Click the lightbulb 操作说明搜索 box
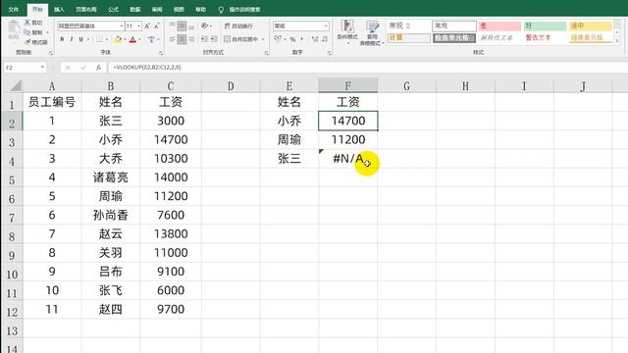Viewport: 628px width, 353px height. click(x=239, y=9)
